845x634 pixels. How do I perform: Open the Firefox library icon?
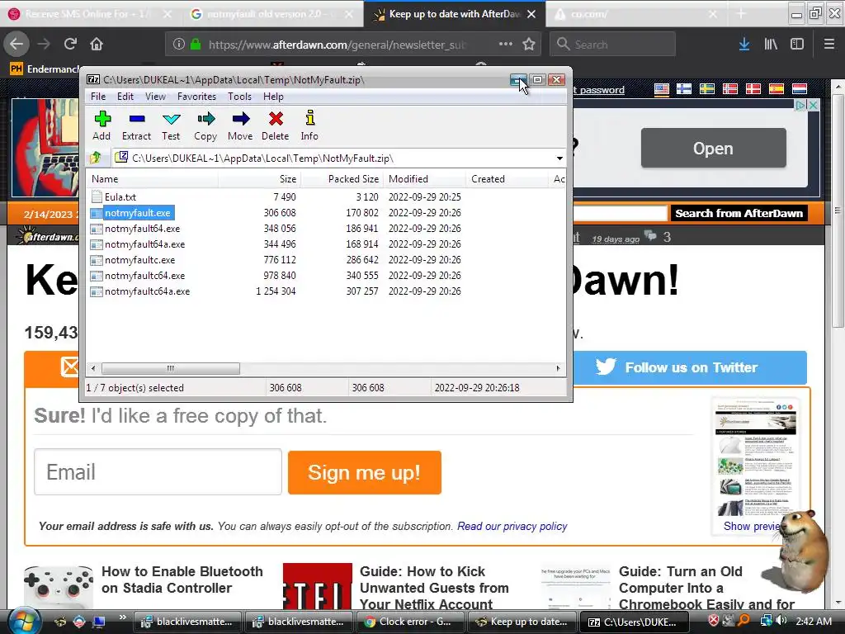[771, 45]
